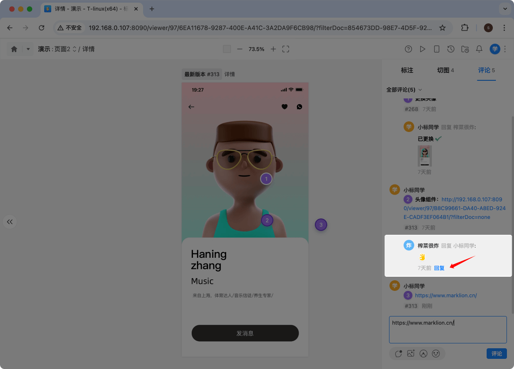Open mobile device preview icon
This screenshot has width=514, height=369.
pyautogui.click(x=437, y=49)
